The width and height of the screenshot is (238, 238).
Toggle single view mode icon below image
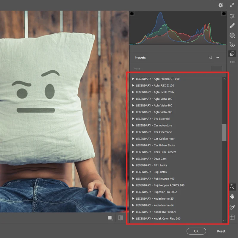pyautogui.click(x=110, y=218)
